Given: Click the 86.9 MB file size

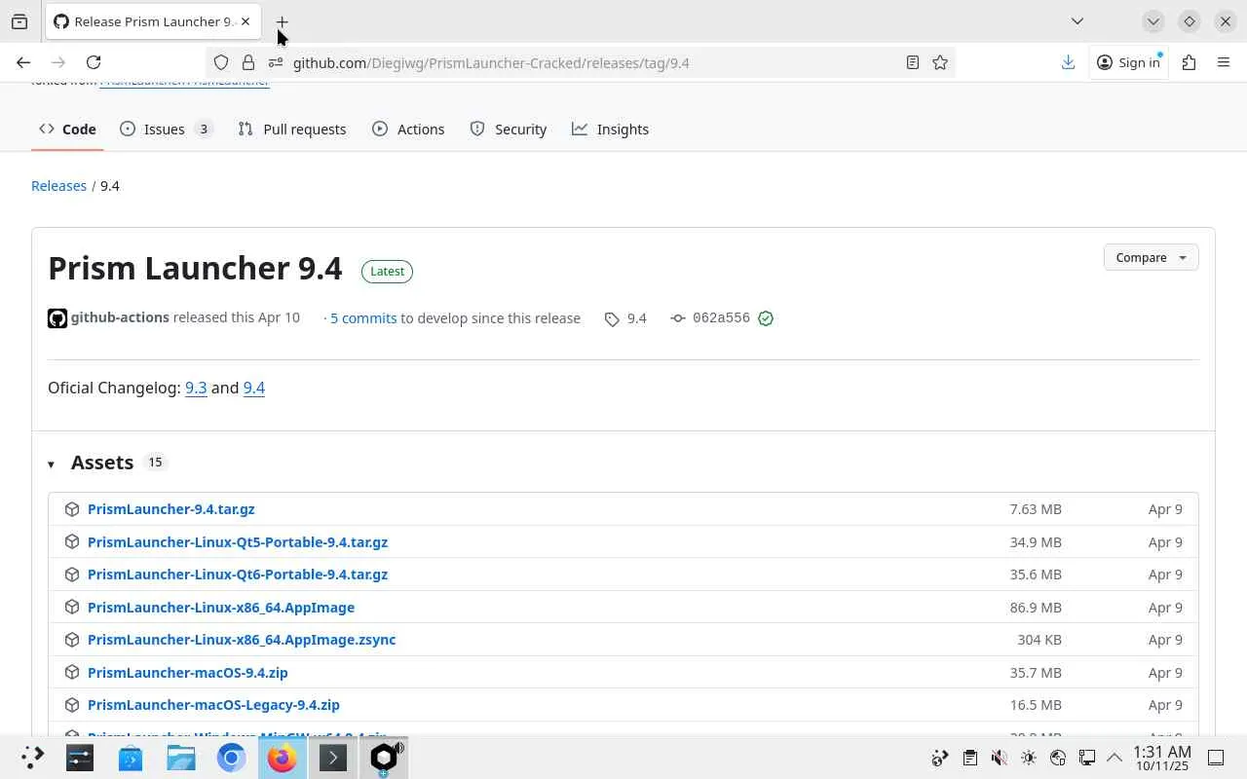Looking at the screenshot, I should (1036, 608).
